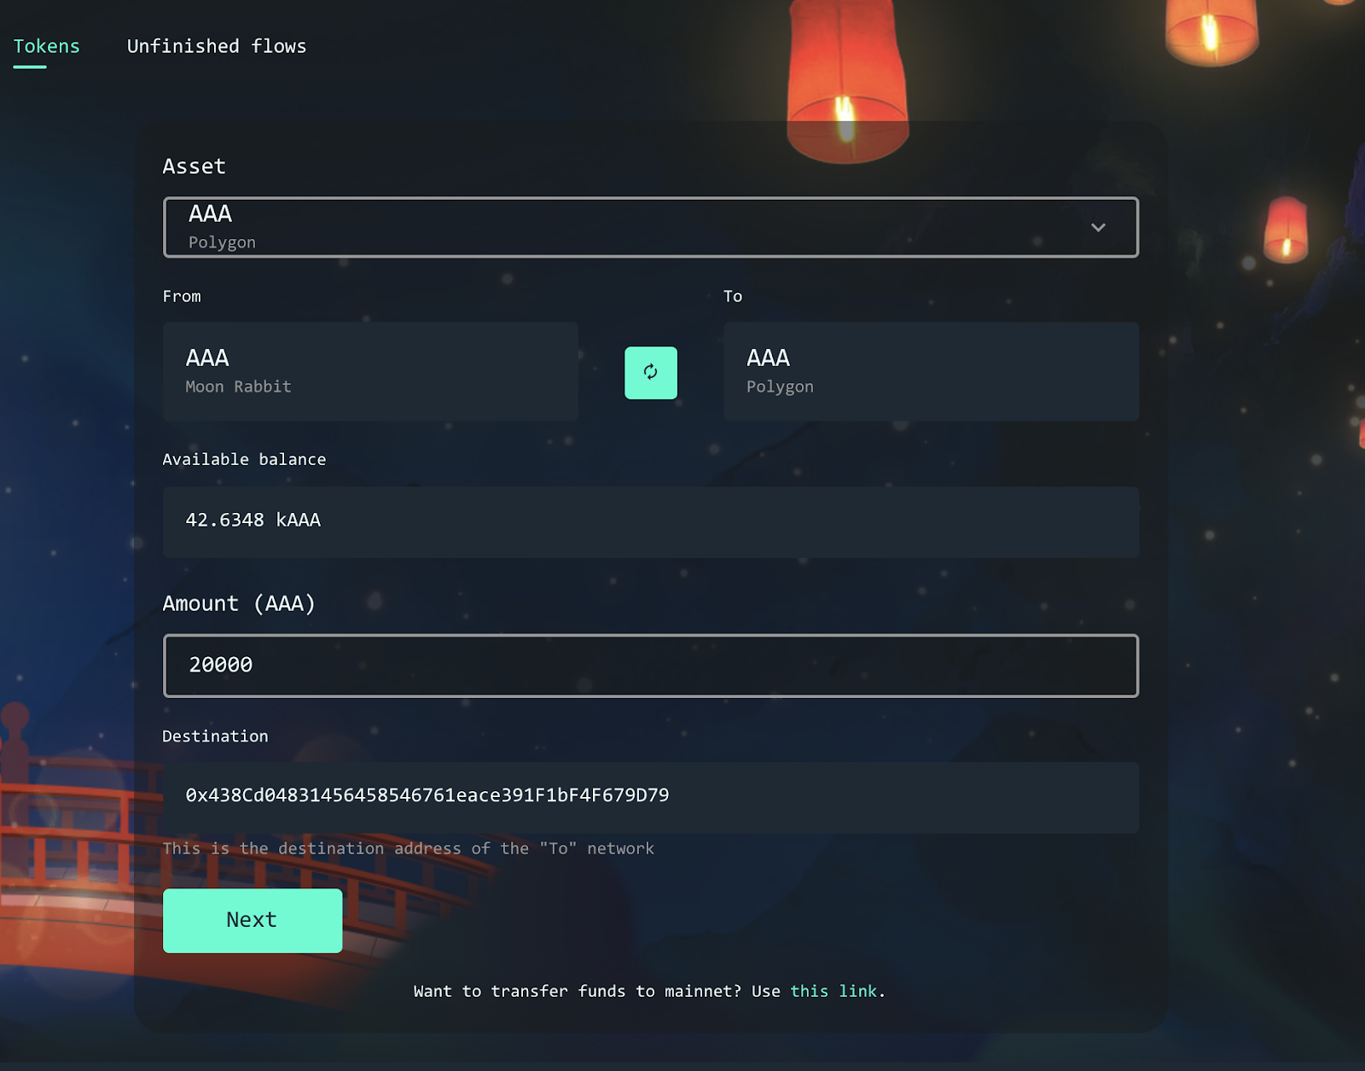Focus the Amount (AAA) input field
This screenshot has width=1365, height=1071.
[x=651, y=666]
